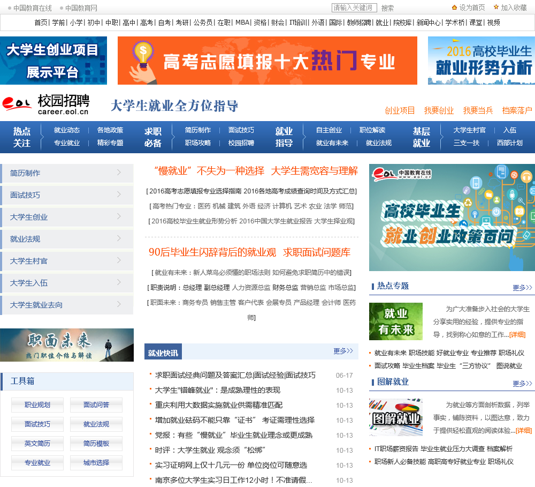Open the 中国教育网 top link

click(x=81, y=8)
